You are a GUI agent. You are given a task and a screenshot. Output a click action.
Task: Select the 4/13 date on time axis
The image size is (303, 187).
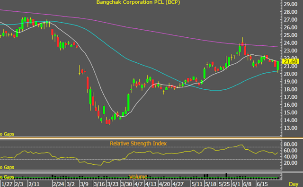[x=151, y=184]
